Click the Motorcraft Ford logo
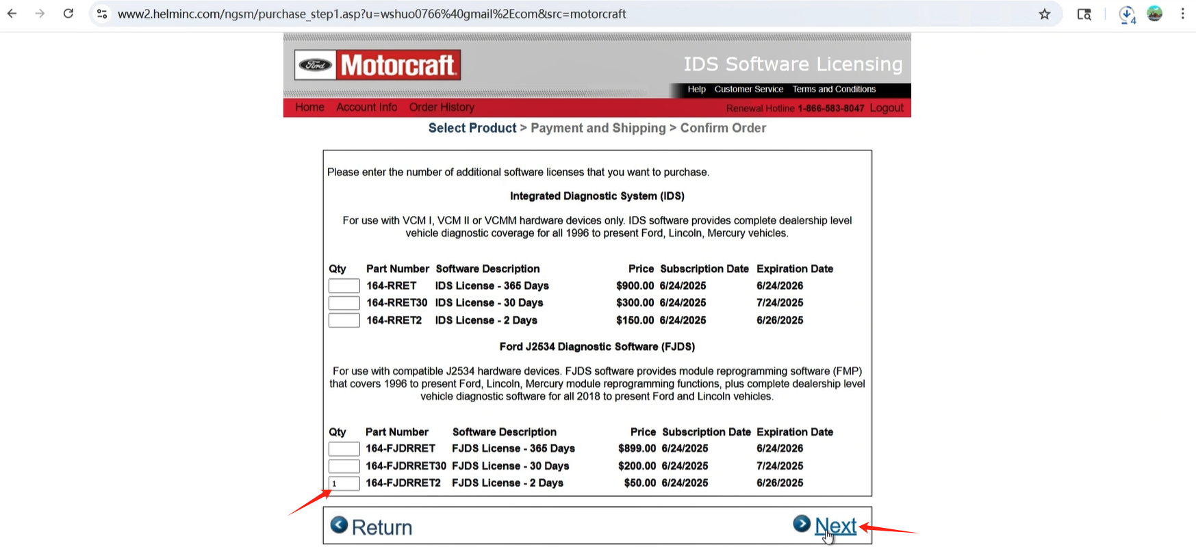This screenshot has height=558, width=1196. [377, 65]
